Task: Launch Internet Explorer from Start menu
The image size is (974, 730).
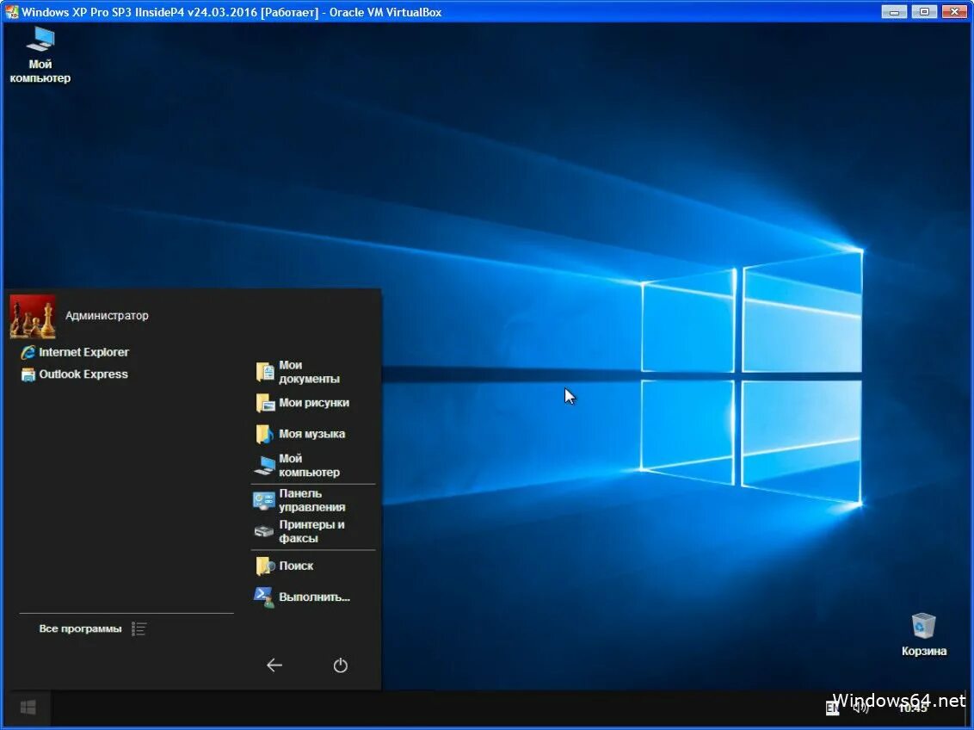Action: [75, 352]
